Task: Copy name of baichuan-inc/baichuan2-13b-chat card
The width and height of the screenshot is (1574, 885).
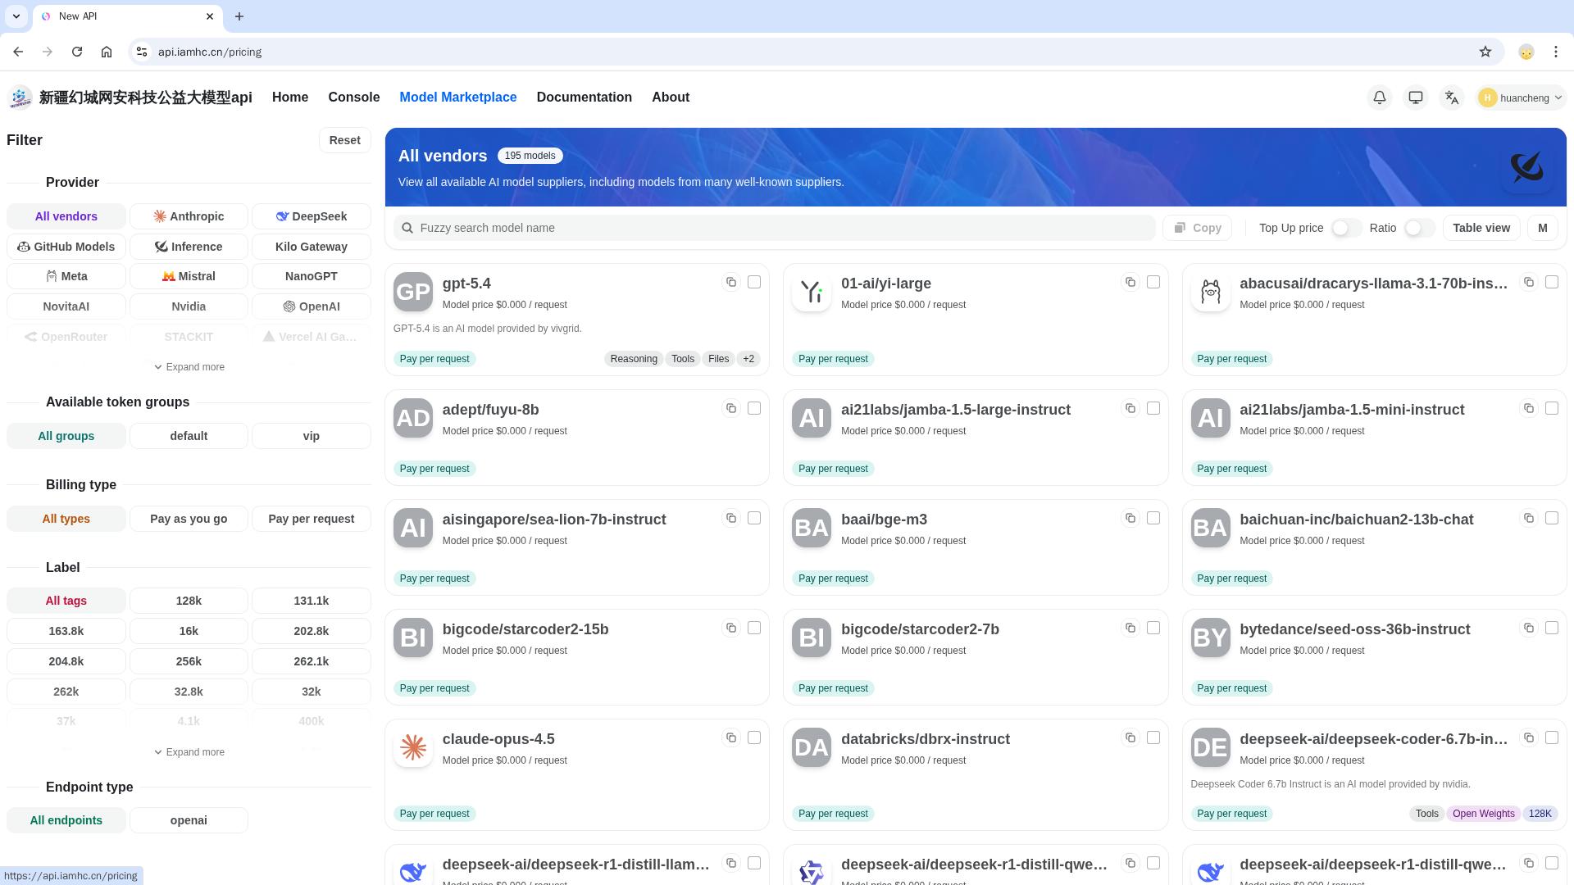Action: (x=1529, y=518)
